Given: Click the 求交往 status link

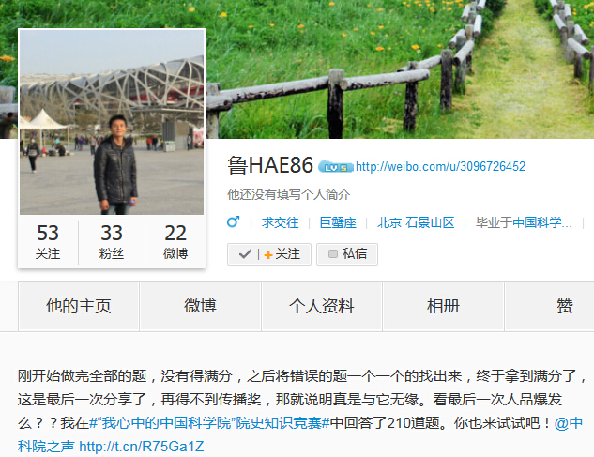Looking at the screenshot, I should point(280,222).
